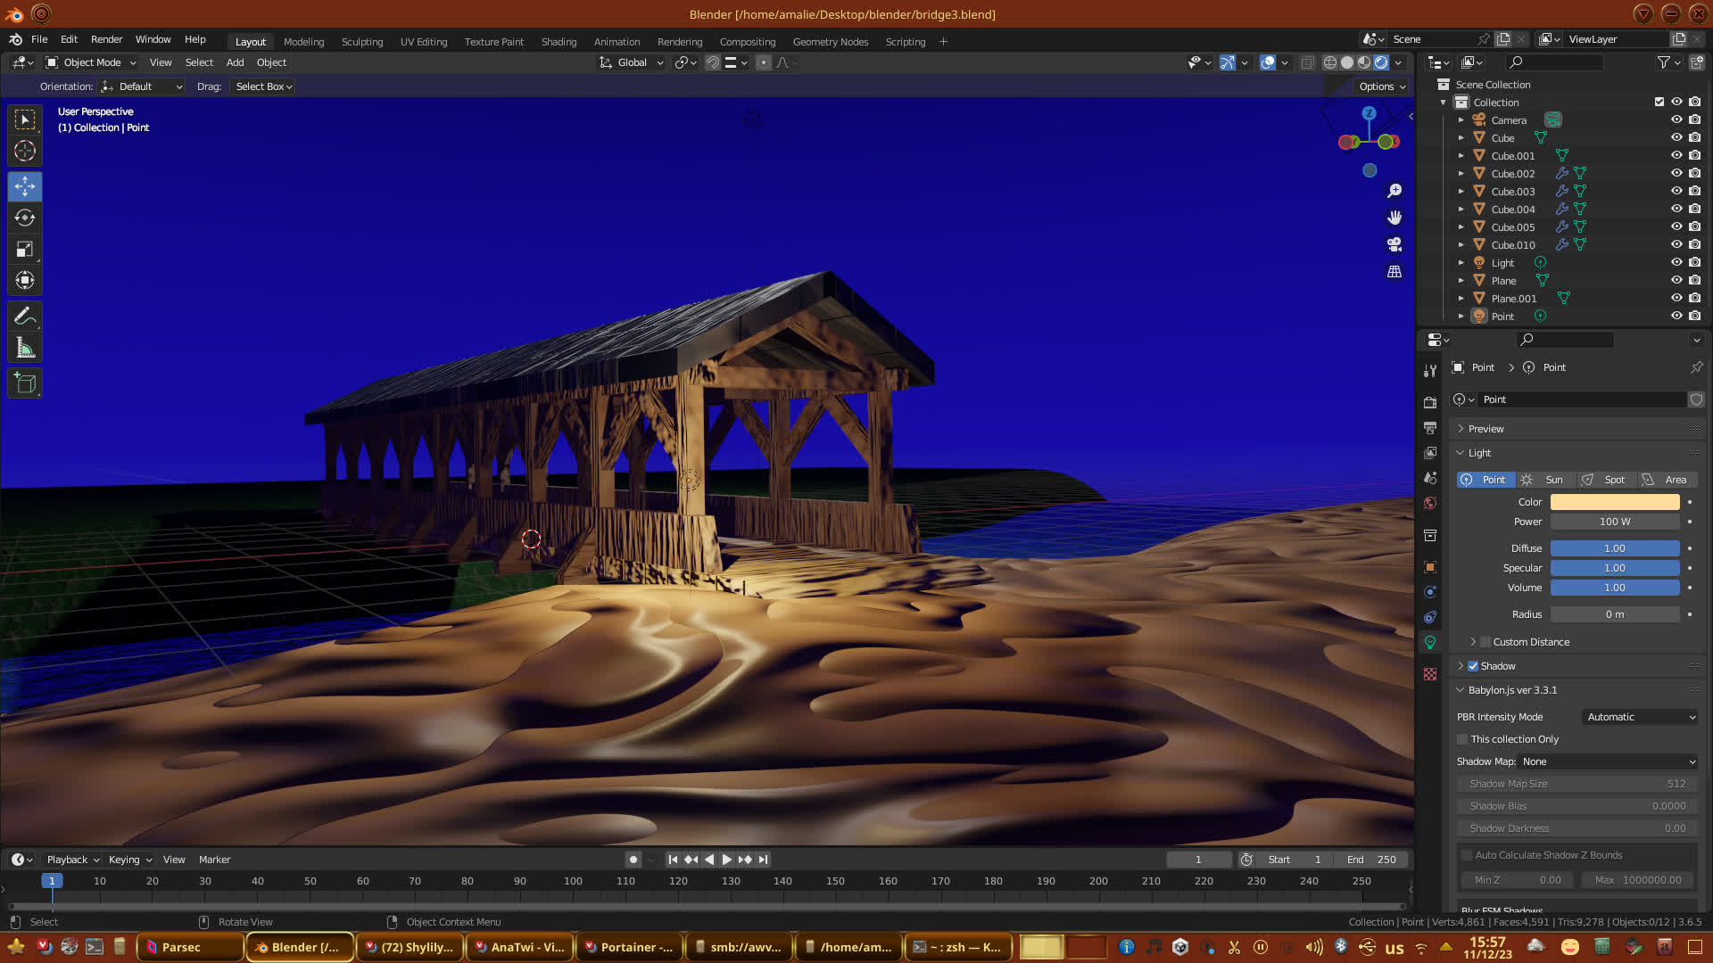The image size is (1713, 963).
Task: Select the Move tool in toolbar
Action: click(x=25, y=186)
